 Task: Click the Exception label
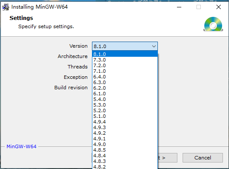point(75,77)
